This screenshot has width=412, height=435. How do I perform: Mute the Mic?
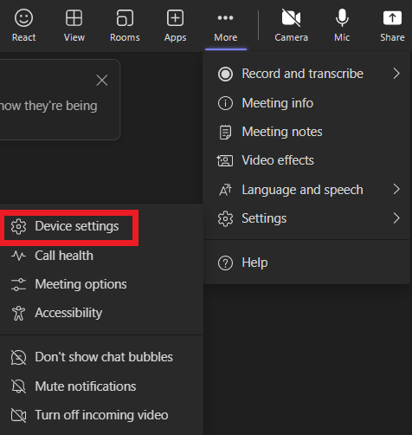pos(342,25)
